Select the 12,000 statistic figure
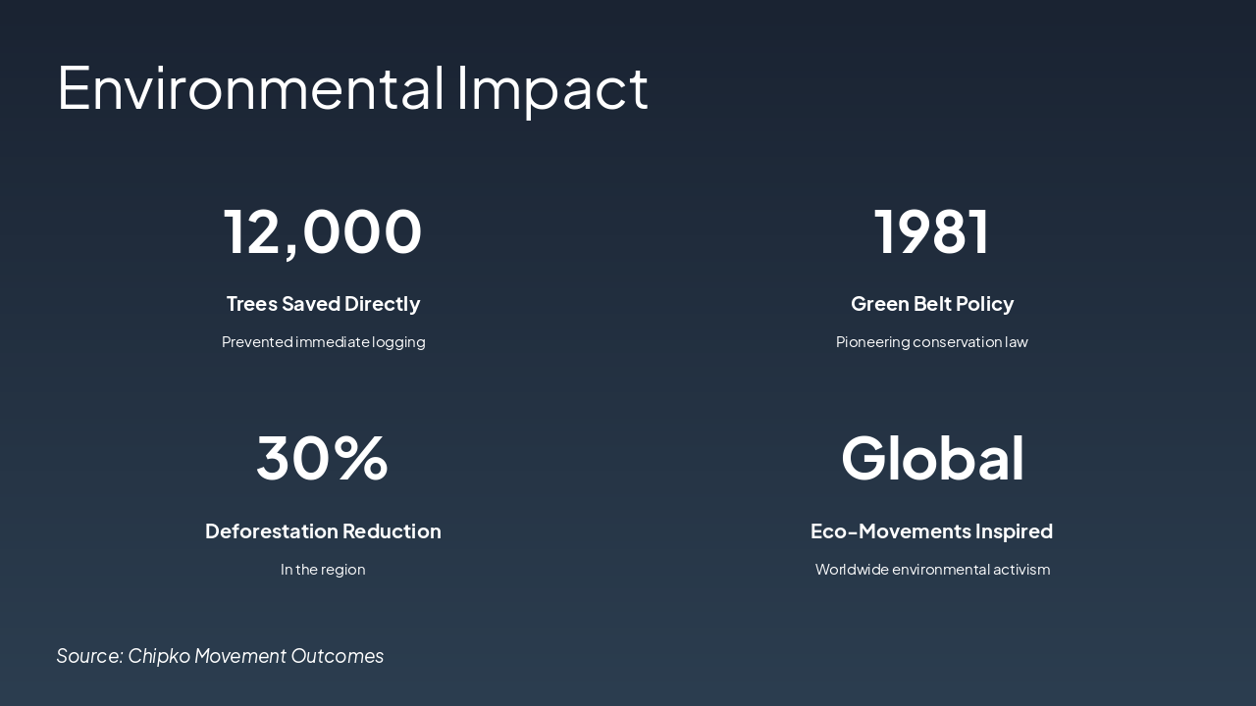Screen dimensions: 1256x706 coord(323,231)
